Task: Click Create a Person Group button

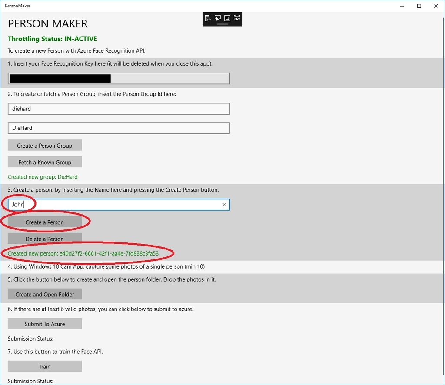Action: click(45, 146)
